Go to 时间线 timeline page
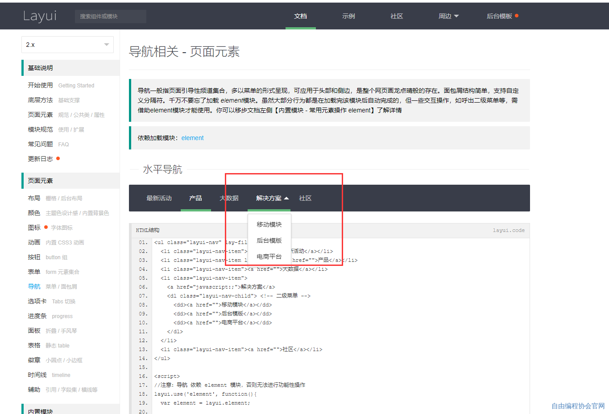 (x=49, y=375)
